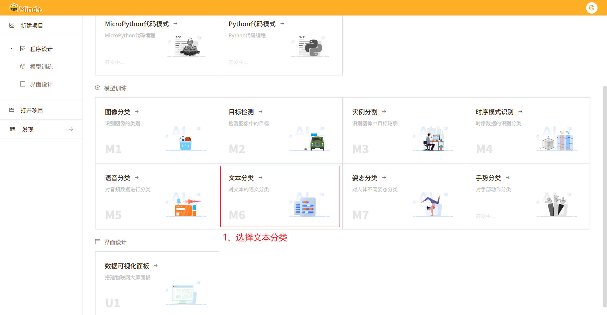Open the MicroPython代码模式 card title

click(x=137, y=24)
